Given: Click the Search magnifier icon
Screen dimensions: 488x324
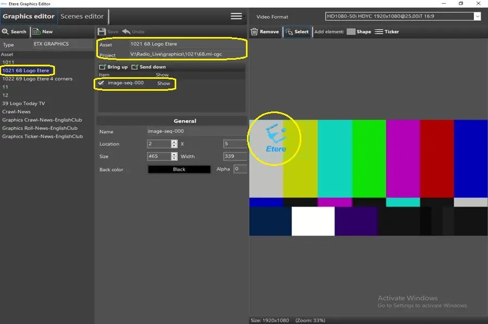Looking at the screenshot, I should tap(6, 32).
